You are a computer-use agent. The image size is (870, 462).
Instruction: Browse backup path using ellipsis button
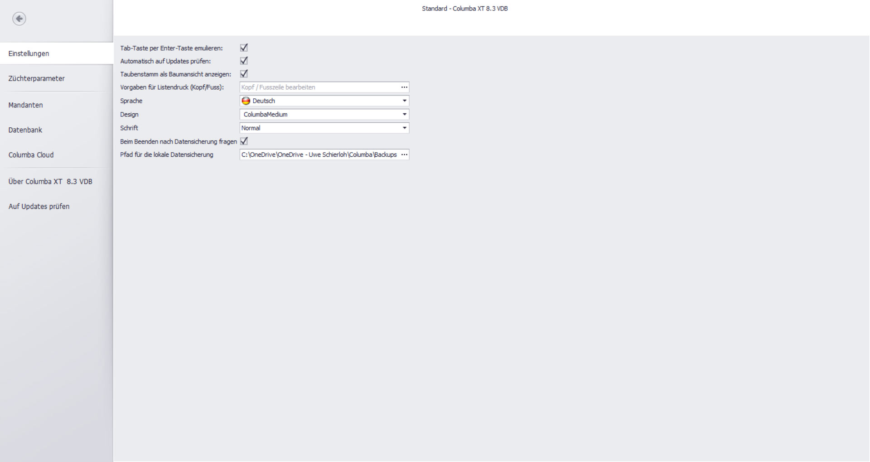pyautogui.click(x=404, y=155)
